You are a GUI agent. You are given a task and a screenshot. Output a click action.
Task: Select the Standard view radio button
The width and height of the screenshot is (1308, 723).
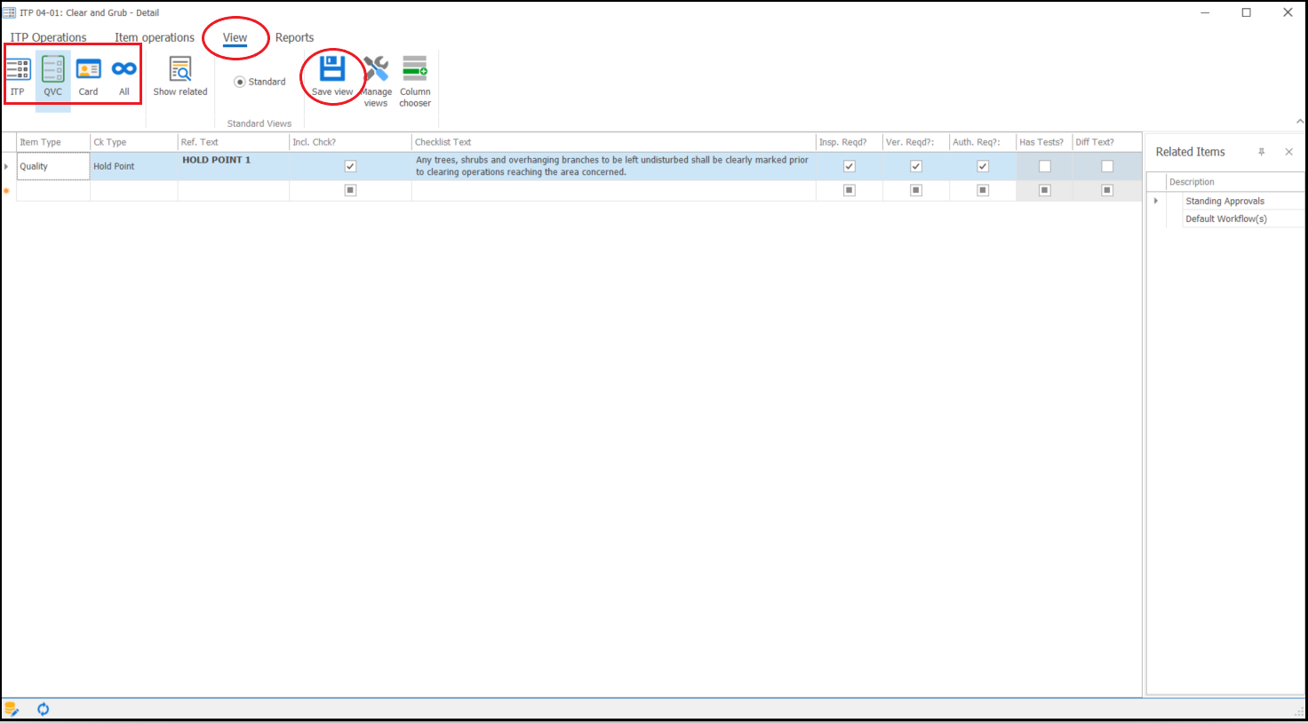[239, 82]
